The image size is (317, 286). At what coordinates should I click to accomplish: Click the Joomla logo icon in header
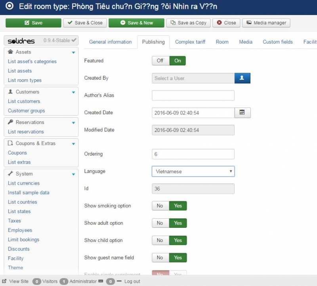(x=10, y=7)
